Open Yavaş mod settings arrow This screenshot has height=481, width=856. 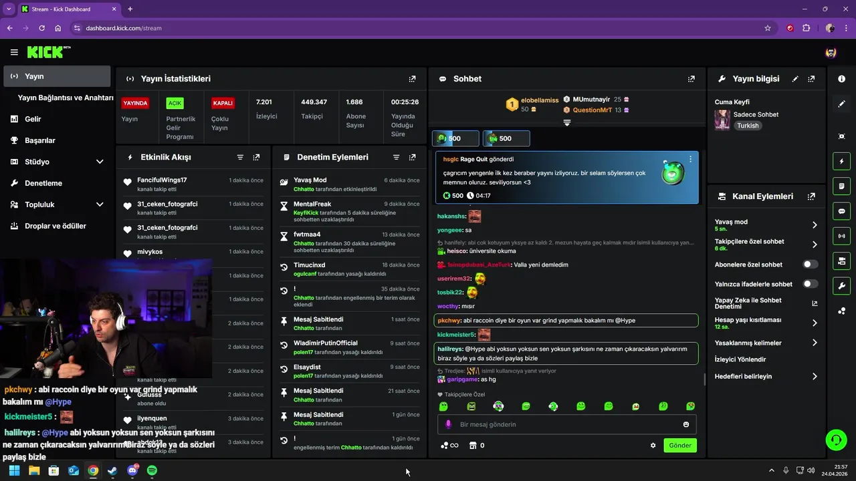click(x=815, y=225)
